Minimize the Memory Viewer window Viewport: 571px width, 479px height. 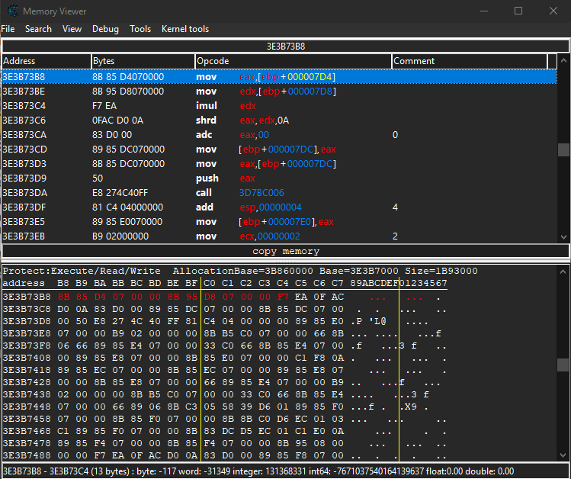484,11
